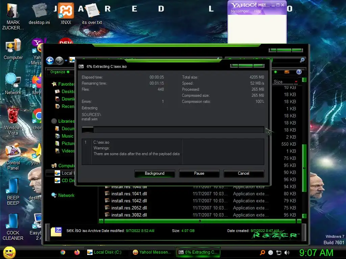Click the scroll up arrow in file list
This screenshot has height=259, width=346.
coord(304,80)
